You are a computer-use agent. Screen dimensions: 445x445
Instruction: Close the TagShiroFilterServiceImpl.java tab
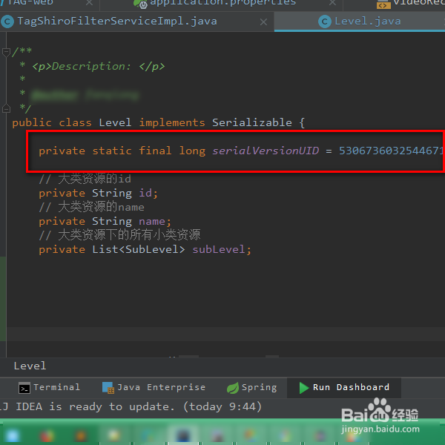[x=263, y=22]
